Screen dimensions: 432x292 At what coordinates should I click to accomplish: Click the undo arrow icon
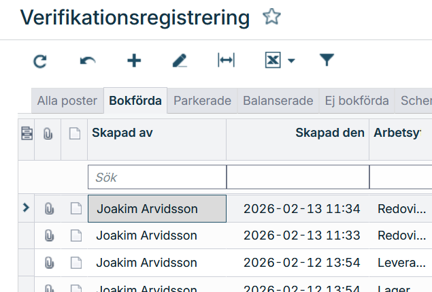click(88, 61)
